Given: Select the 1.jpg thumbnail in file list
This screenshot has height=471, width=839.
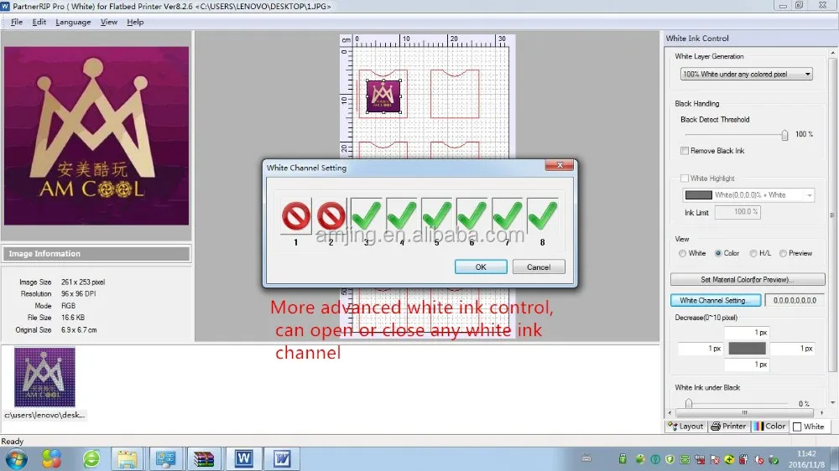Looking at the screenshot, I should (x=44, y=377).
